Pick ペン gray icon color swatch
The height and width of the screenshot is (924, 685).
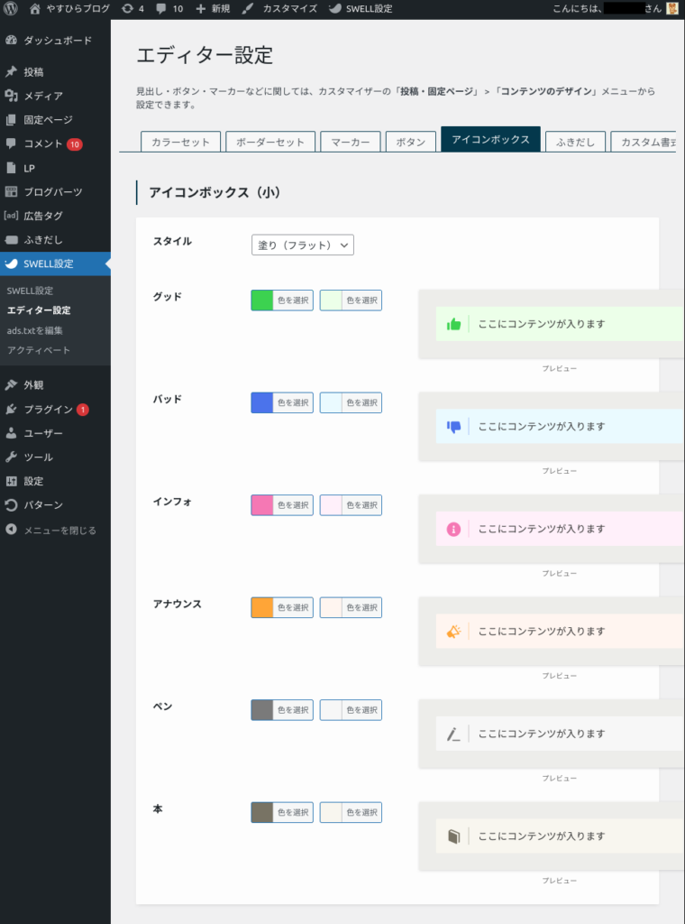pyautogui.click(x=262, y=710)
